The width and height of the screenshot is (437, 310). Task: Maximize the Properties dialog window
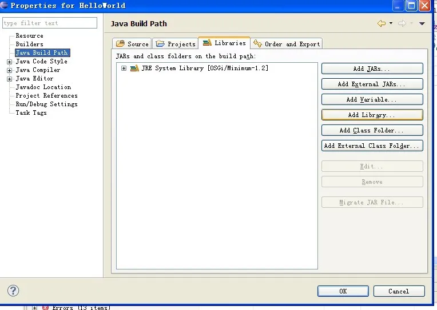[x=411, y=5]
